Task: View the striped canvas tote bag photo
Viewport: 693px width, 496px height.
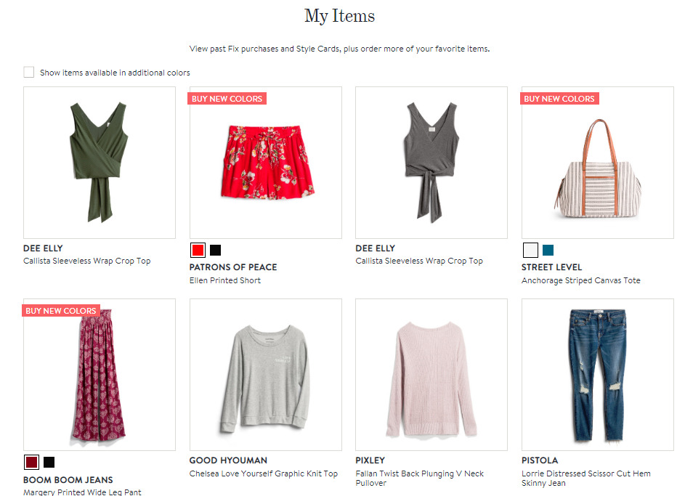Action: tap(597, 168)
